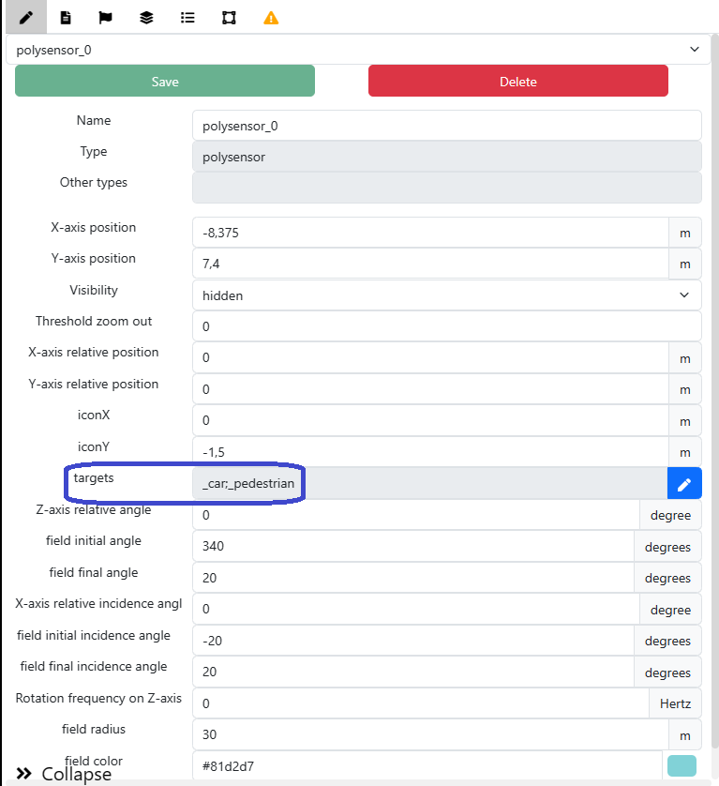Click the targets field _car;_pedestrian
Screen dimensions: 719x786
tap(430, 483)
